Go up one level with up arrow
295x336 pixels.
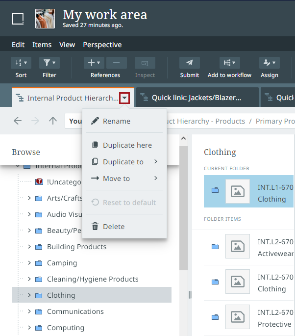click(x=53, y=121)
